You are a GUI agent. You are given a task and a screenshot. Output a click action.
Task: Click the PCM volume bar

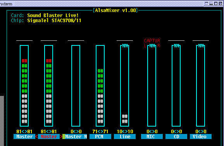point(100,86)
